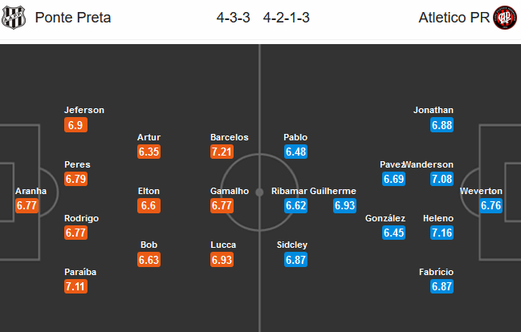Select Barcelos' 7.21 rating badge
Image resolution: width=521 pixels, height=332 pixels.
click(222, 152)
